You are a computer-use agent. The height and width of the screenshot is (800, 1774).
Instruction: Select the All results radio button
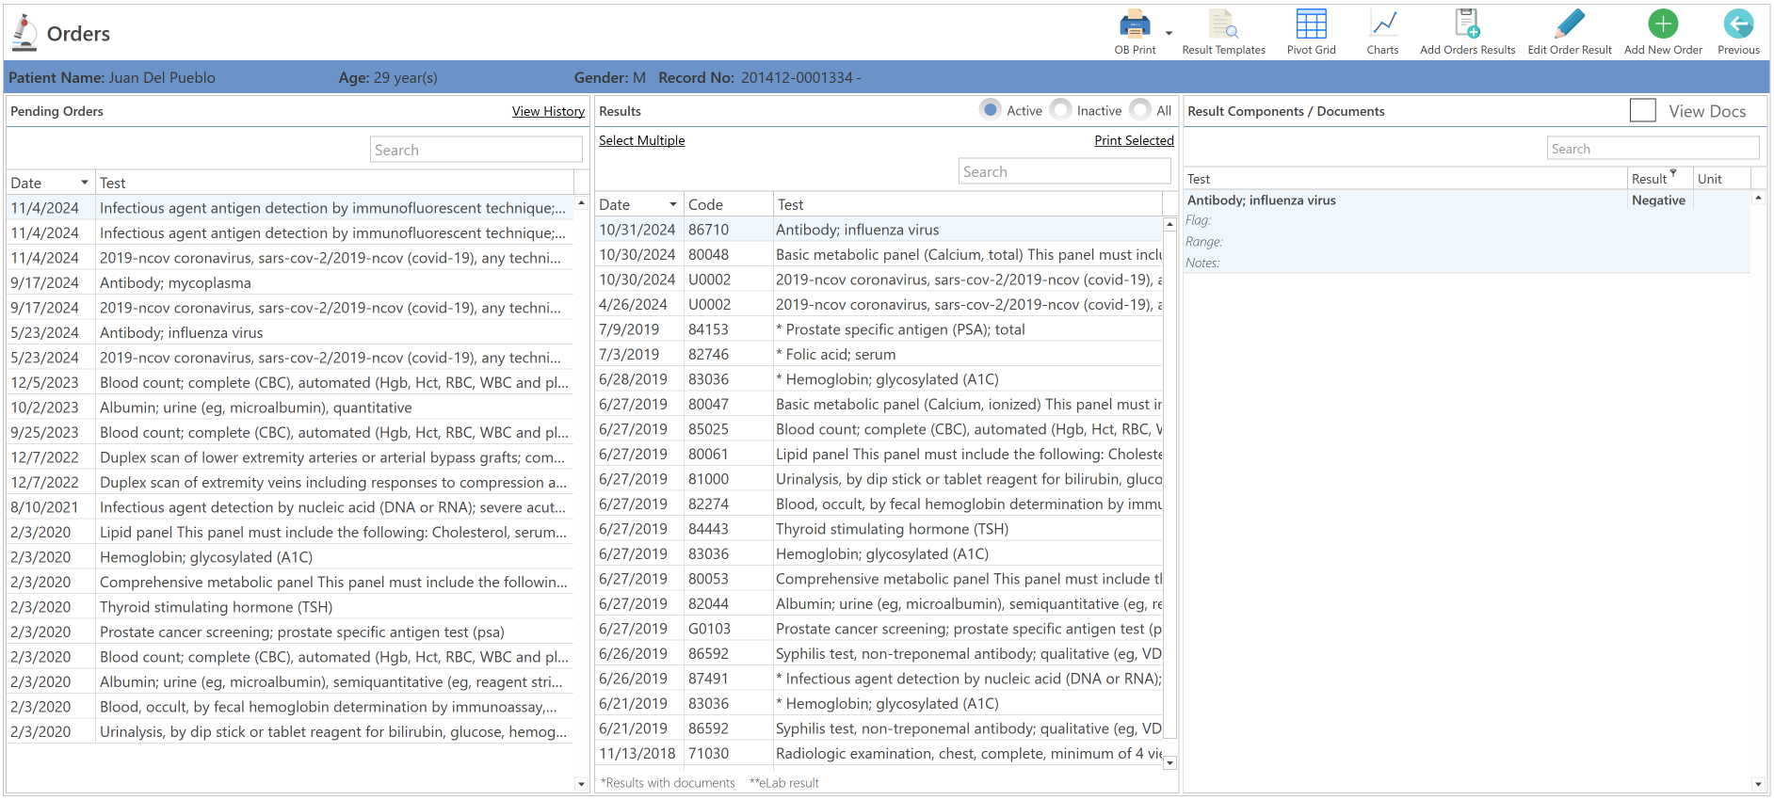1140,110
